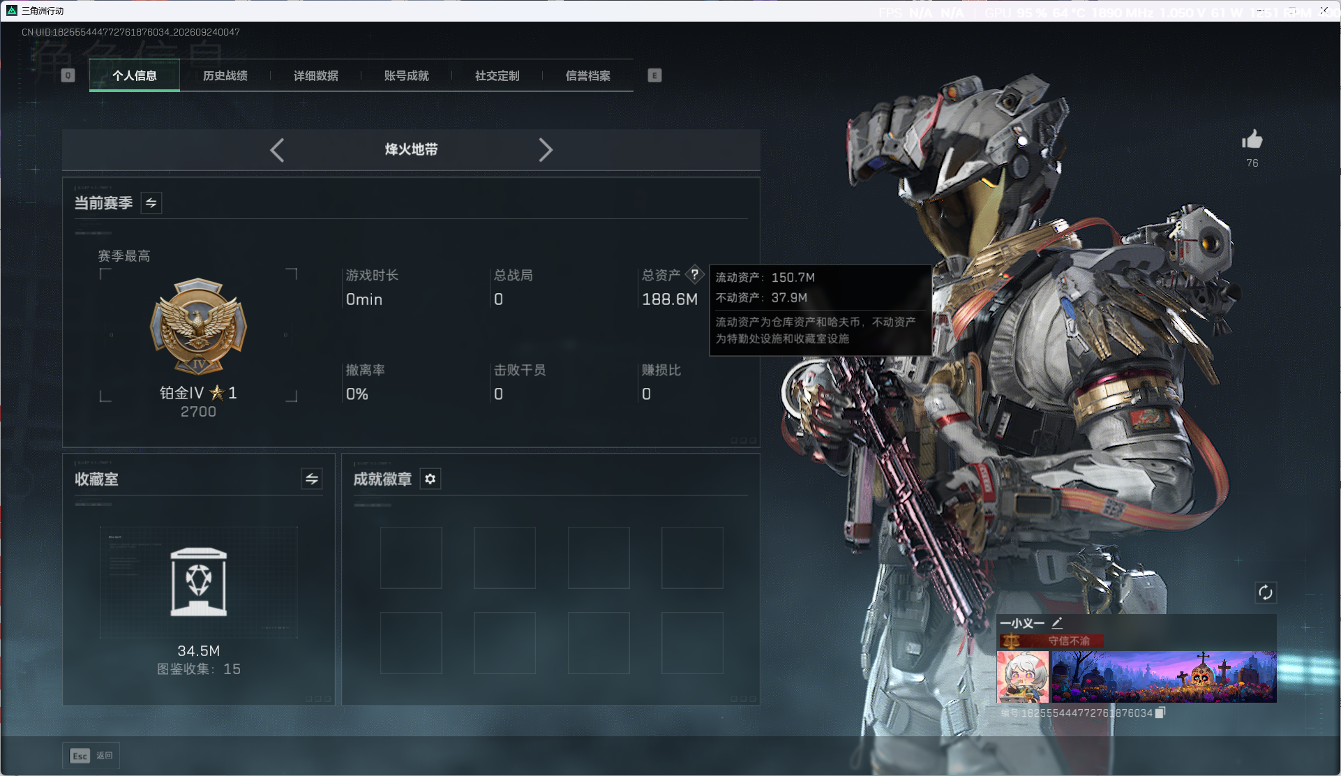Click the 总资产 question mark help icon

pyautogui.click(x=694, y=274)
